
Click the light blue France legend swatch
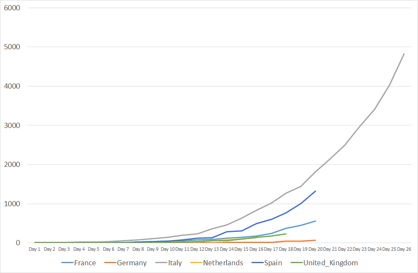[67, 263]
